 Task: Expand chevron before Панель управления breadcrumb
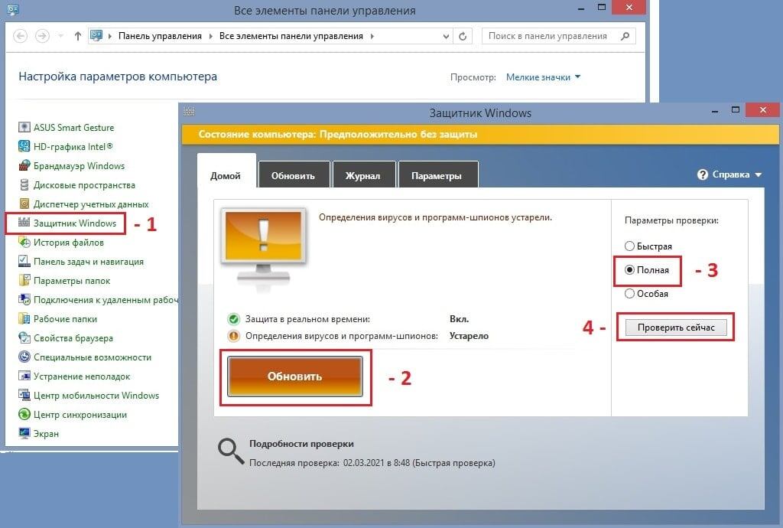pos(110,36)
